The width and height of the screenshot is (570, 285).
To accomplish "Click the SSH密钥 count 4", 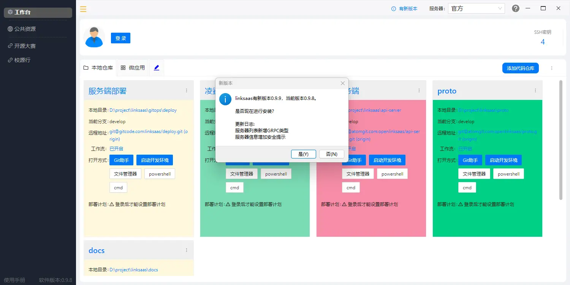I will point(543,42).
